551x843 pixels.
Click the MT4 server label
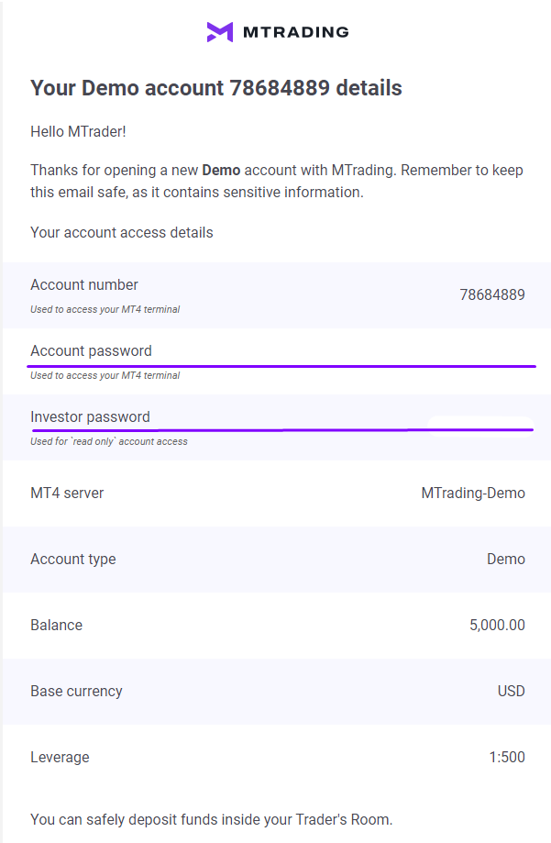point(67,493)
